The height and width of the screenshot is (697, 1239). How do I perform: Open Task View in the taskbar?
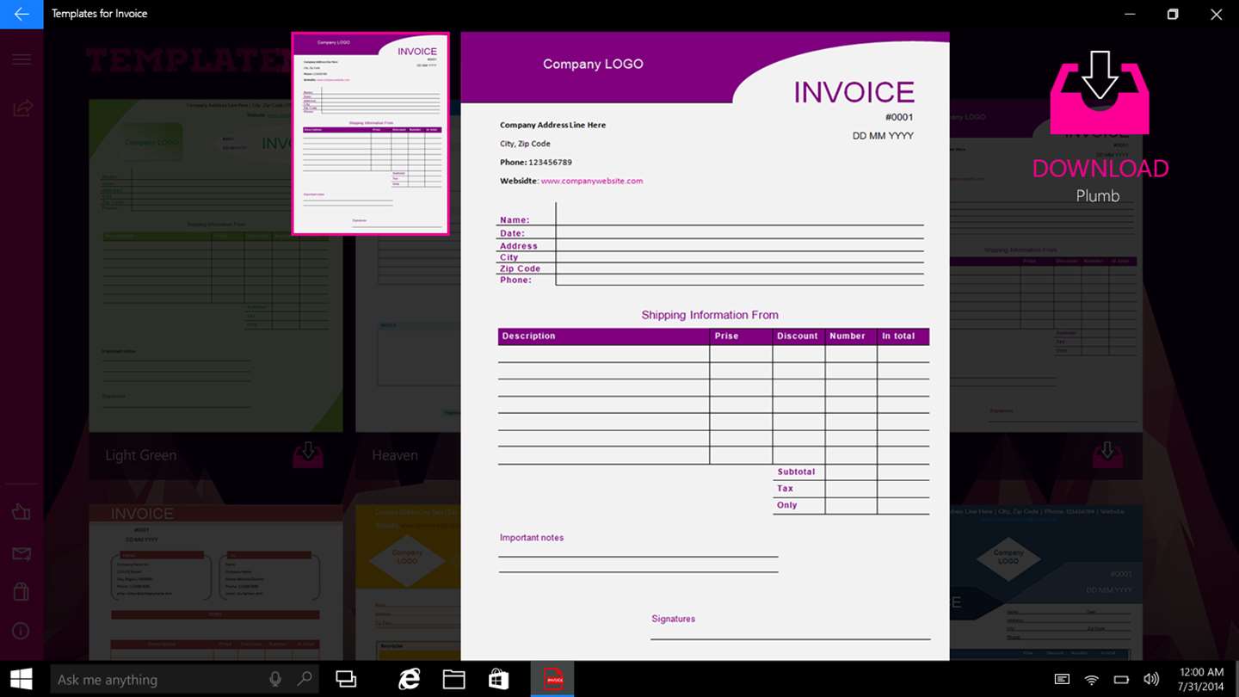tap(346, 679)
